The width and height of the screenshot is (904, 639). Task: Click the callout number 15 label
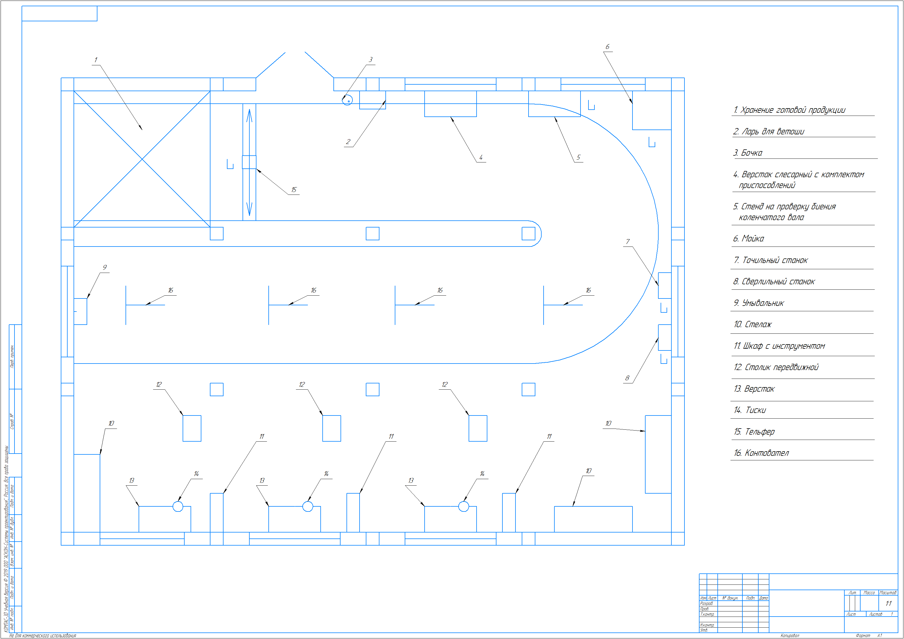(x=294, y=190)
